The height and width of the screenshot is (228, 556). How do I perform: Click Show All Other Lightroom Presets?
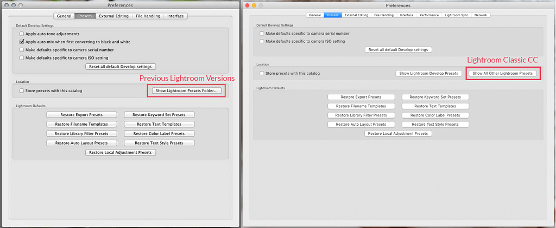(x=502, y=74)
